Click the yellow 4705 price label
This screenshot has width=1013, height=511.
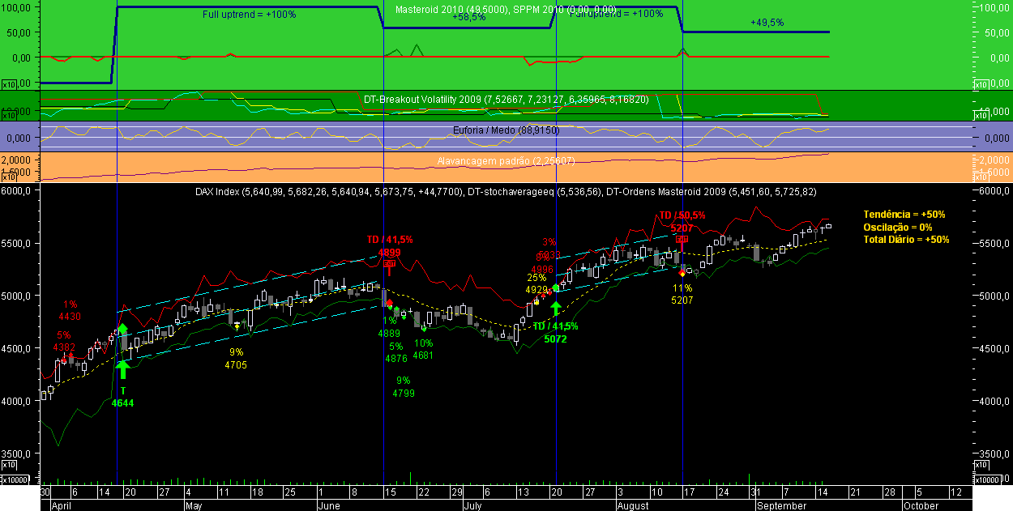pyautogui.click(x=236, y=365)
